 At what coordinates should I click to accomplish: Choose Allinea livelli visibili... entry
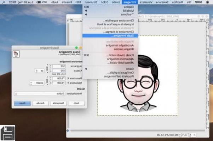point(110,63)
